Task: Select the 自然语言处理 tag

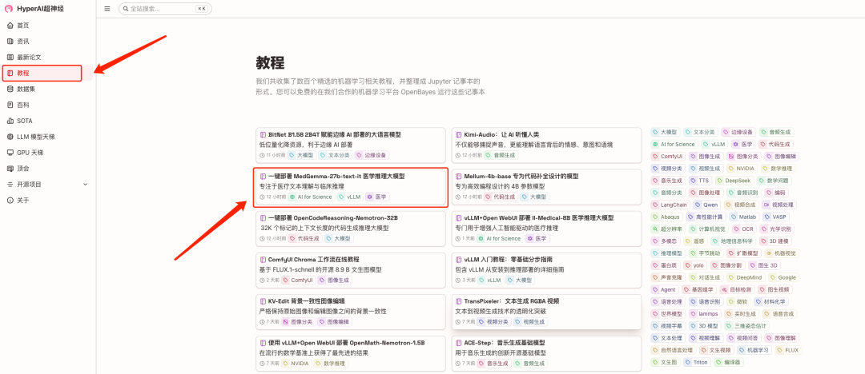Action: point(673,350)
